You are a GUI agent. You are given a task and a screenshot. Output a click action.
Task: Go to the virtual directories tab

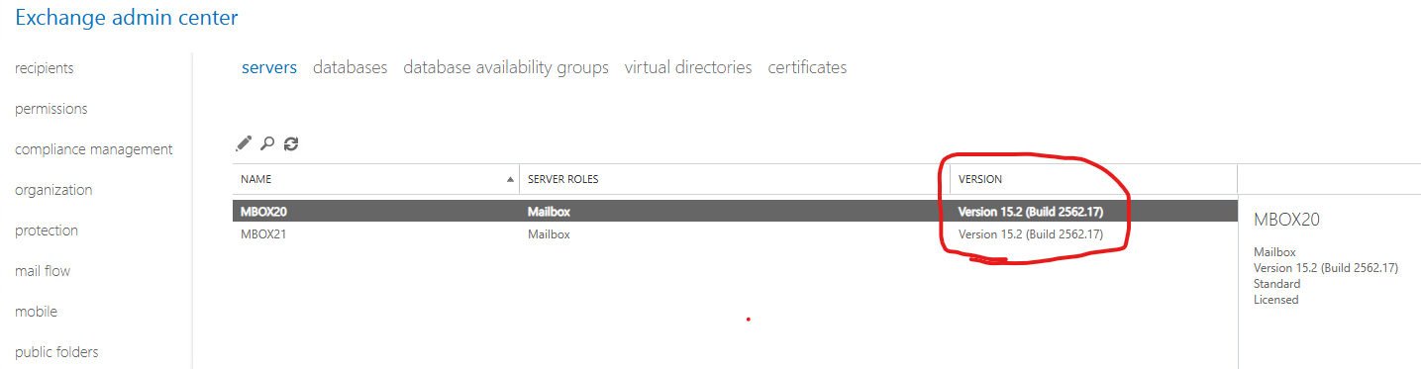point(688,67)
